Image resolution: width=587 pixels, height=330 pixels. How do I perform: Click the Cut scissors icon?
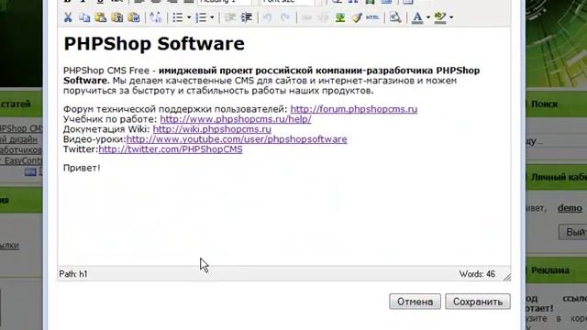tap(68, 17)
